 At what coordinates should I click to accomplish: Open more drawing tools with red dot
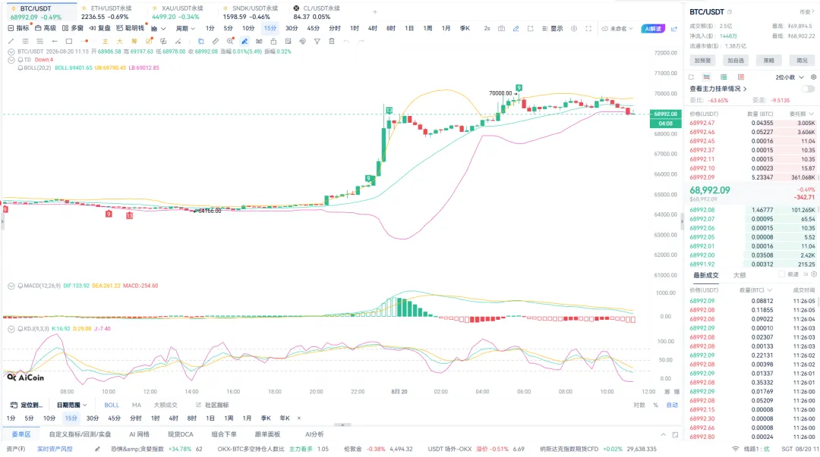coord(85,41)
